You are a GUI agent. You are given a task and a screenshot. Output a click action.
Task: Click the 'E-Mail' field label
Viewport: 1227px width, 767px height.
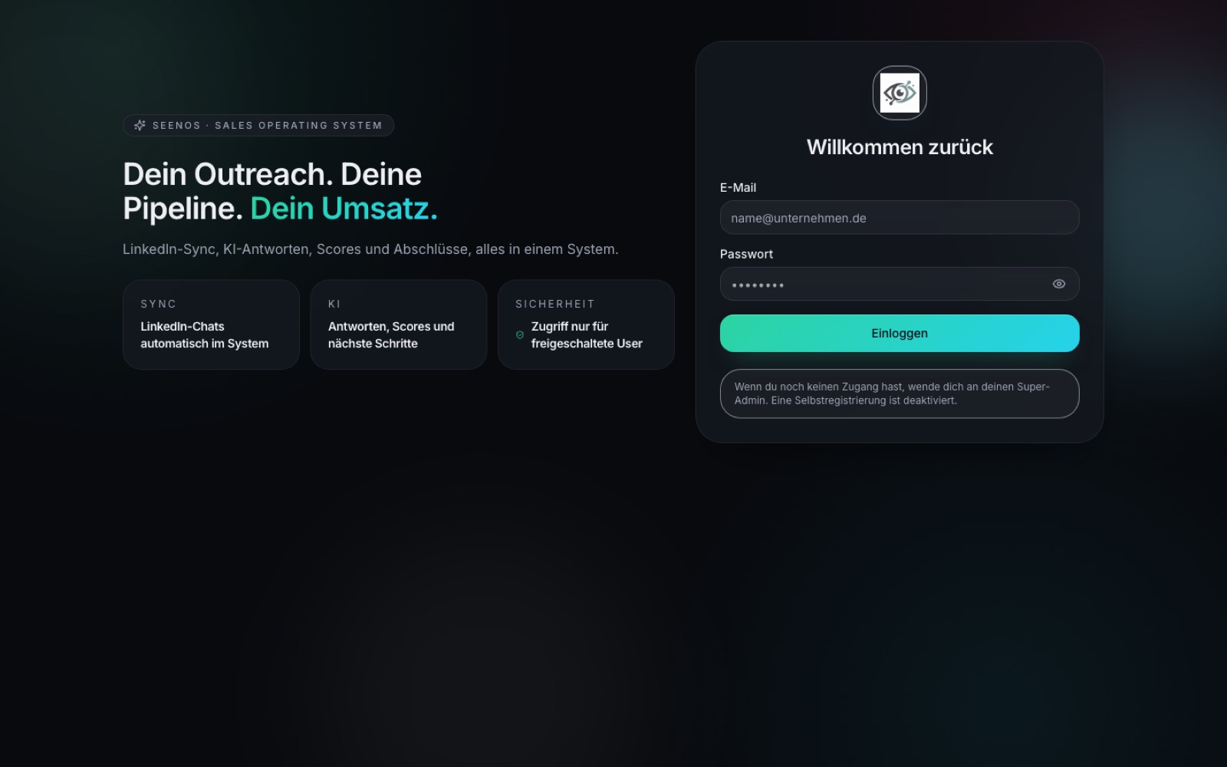[x=738, y=187]
